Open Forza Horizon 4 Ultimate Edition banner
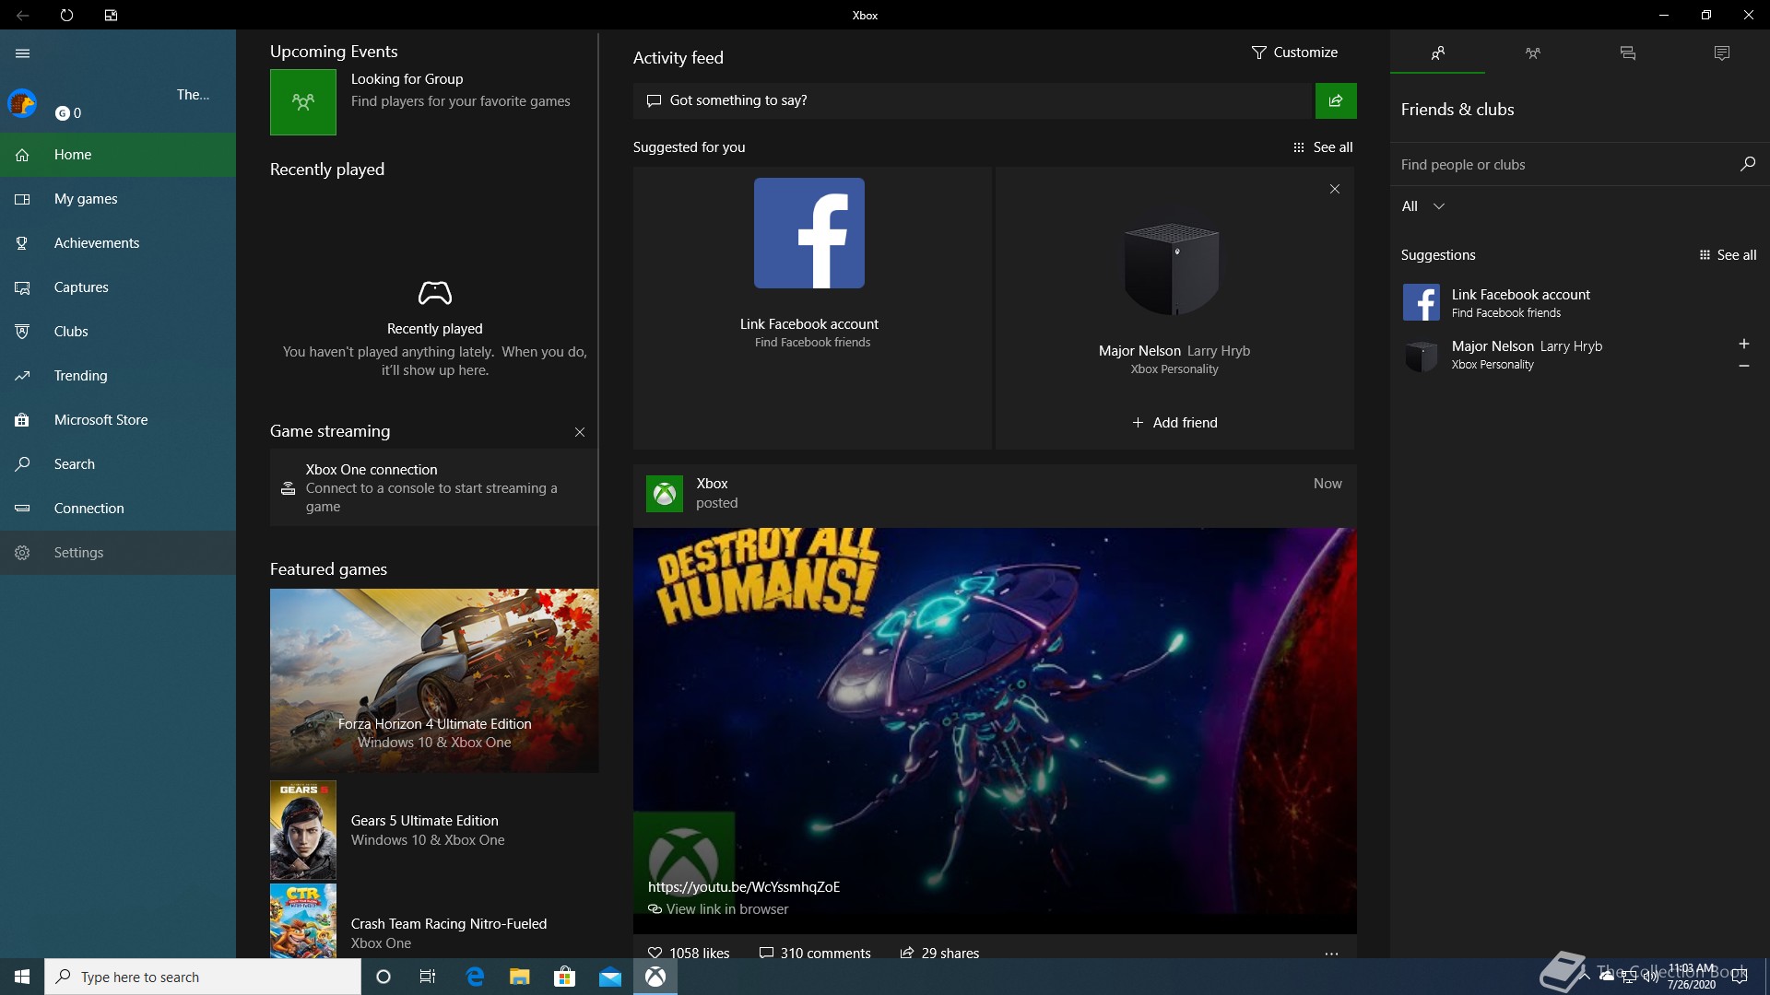This screenshot has width=1770, height=995. pos(434,680)
